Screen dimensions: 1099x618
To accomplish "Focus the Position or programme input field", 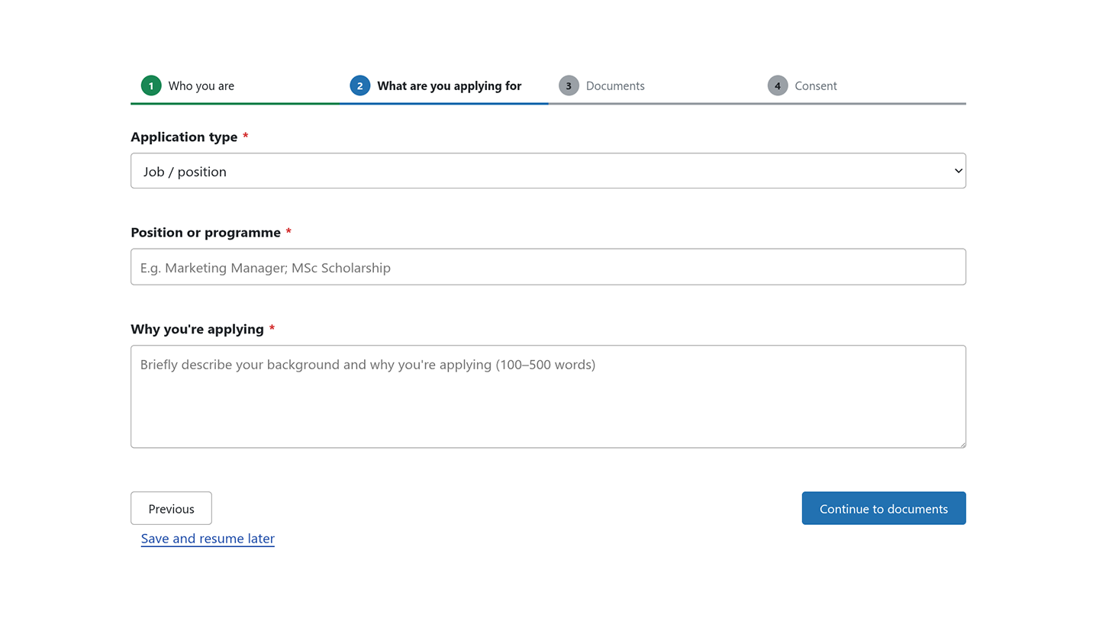I will pyautogui.click(x=548, y=267).
